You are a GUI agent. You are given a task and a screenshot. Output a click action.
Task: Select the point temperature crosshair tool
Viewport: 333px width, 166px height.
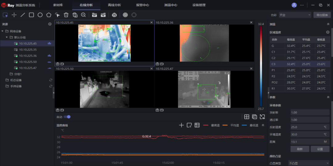(14, 15)
